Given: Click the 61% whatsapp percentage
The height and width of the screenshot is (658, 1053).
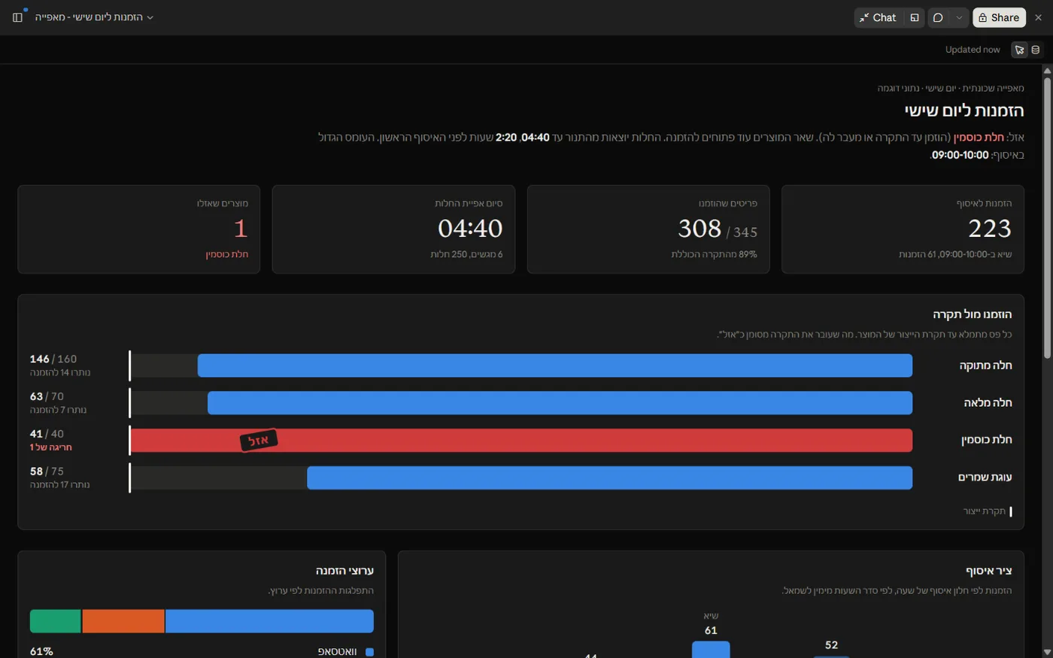Looking at the screenshot, I should pos(41,652).
